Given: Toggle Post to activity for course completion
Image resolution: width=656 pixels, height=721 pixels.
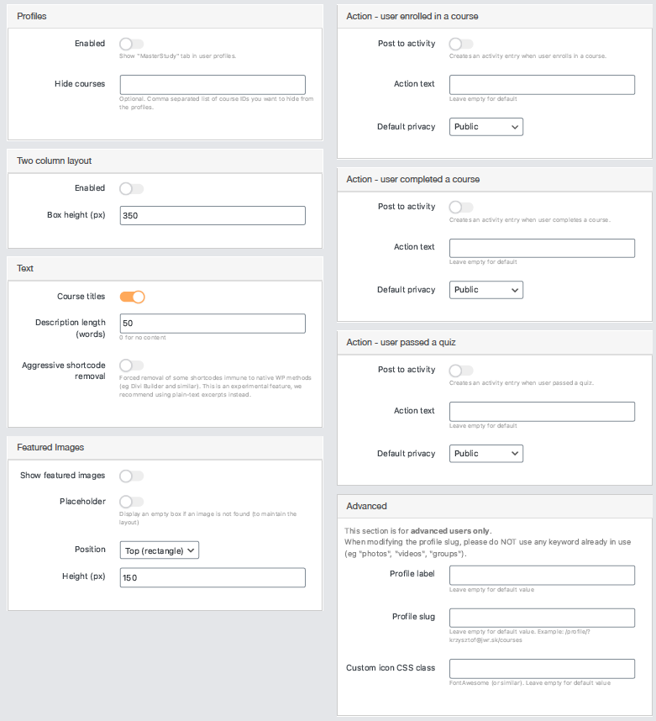Looking at the screenshot, I should click(461, 207).
